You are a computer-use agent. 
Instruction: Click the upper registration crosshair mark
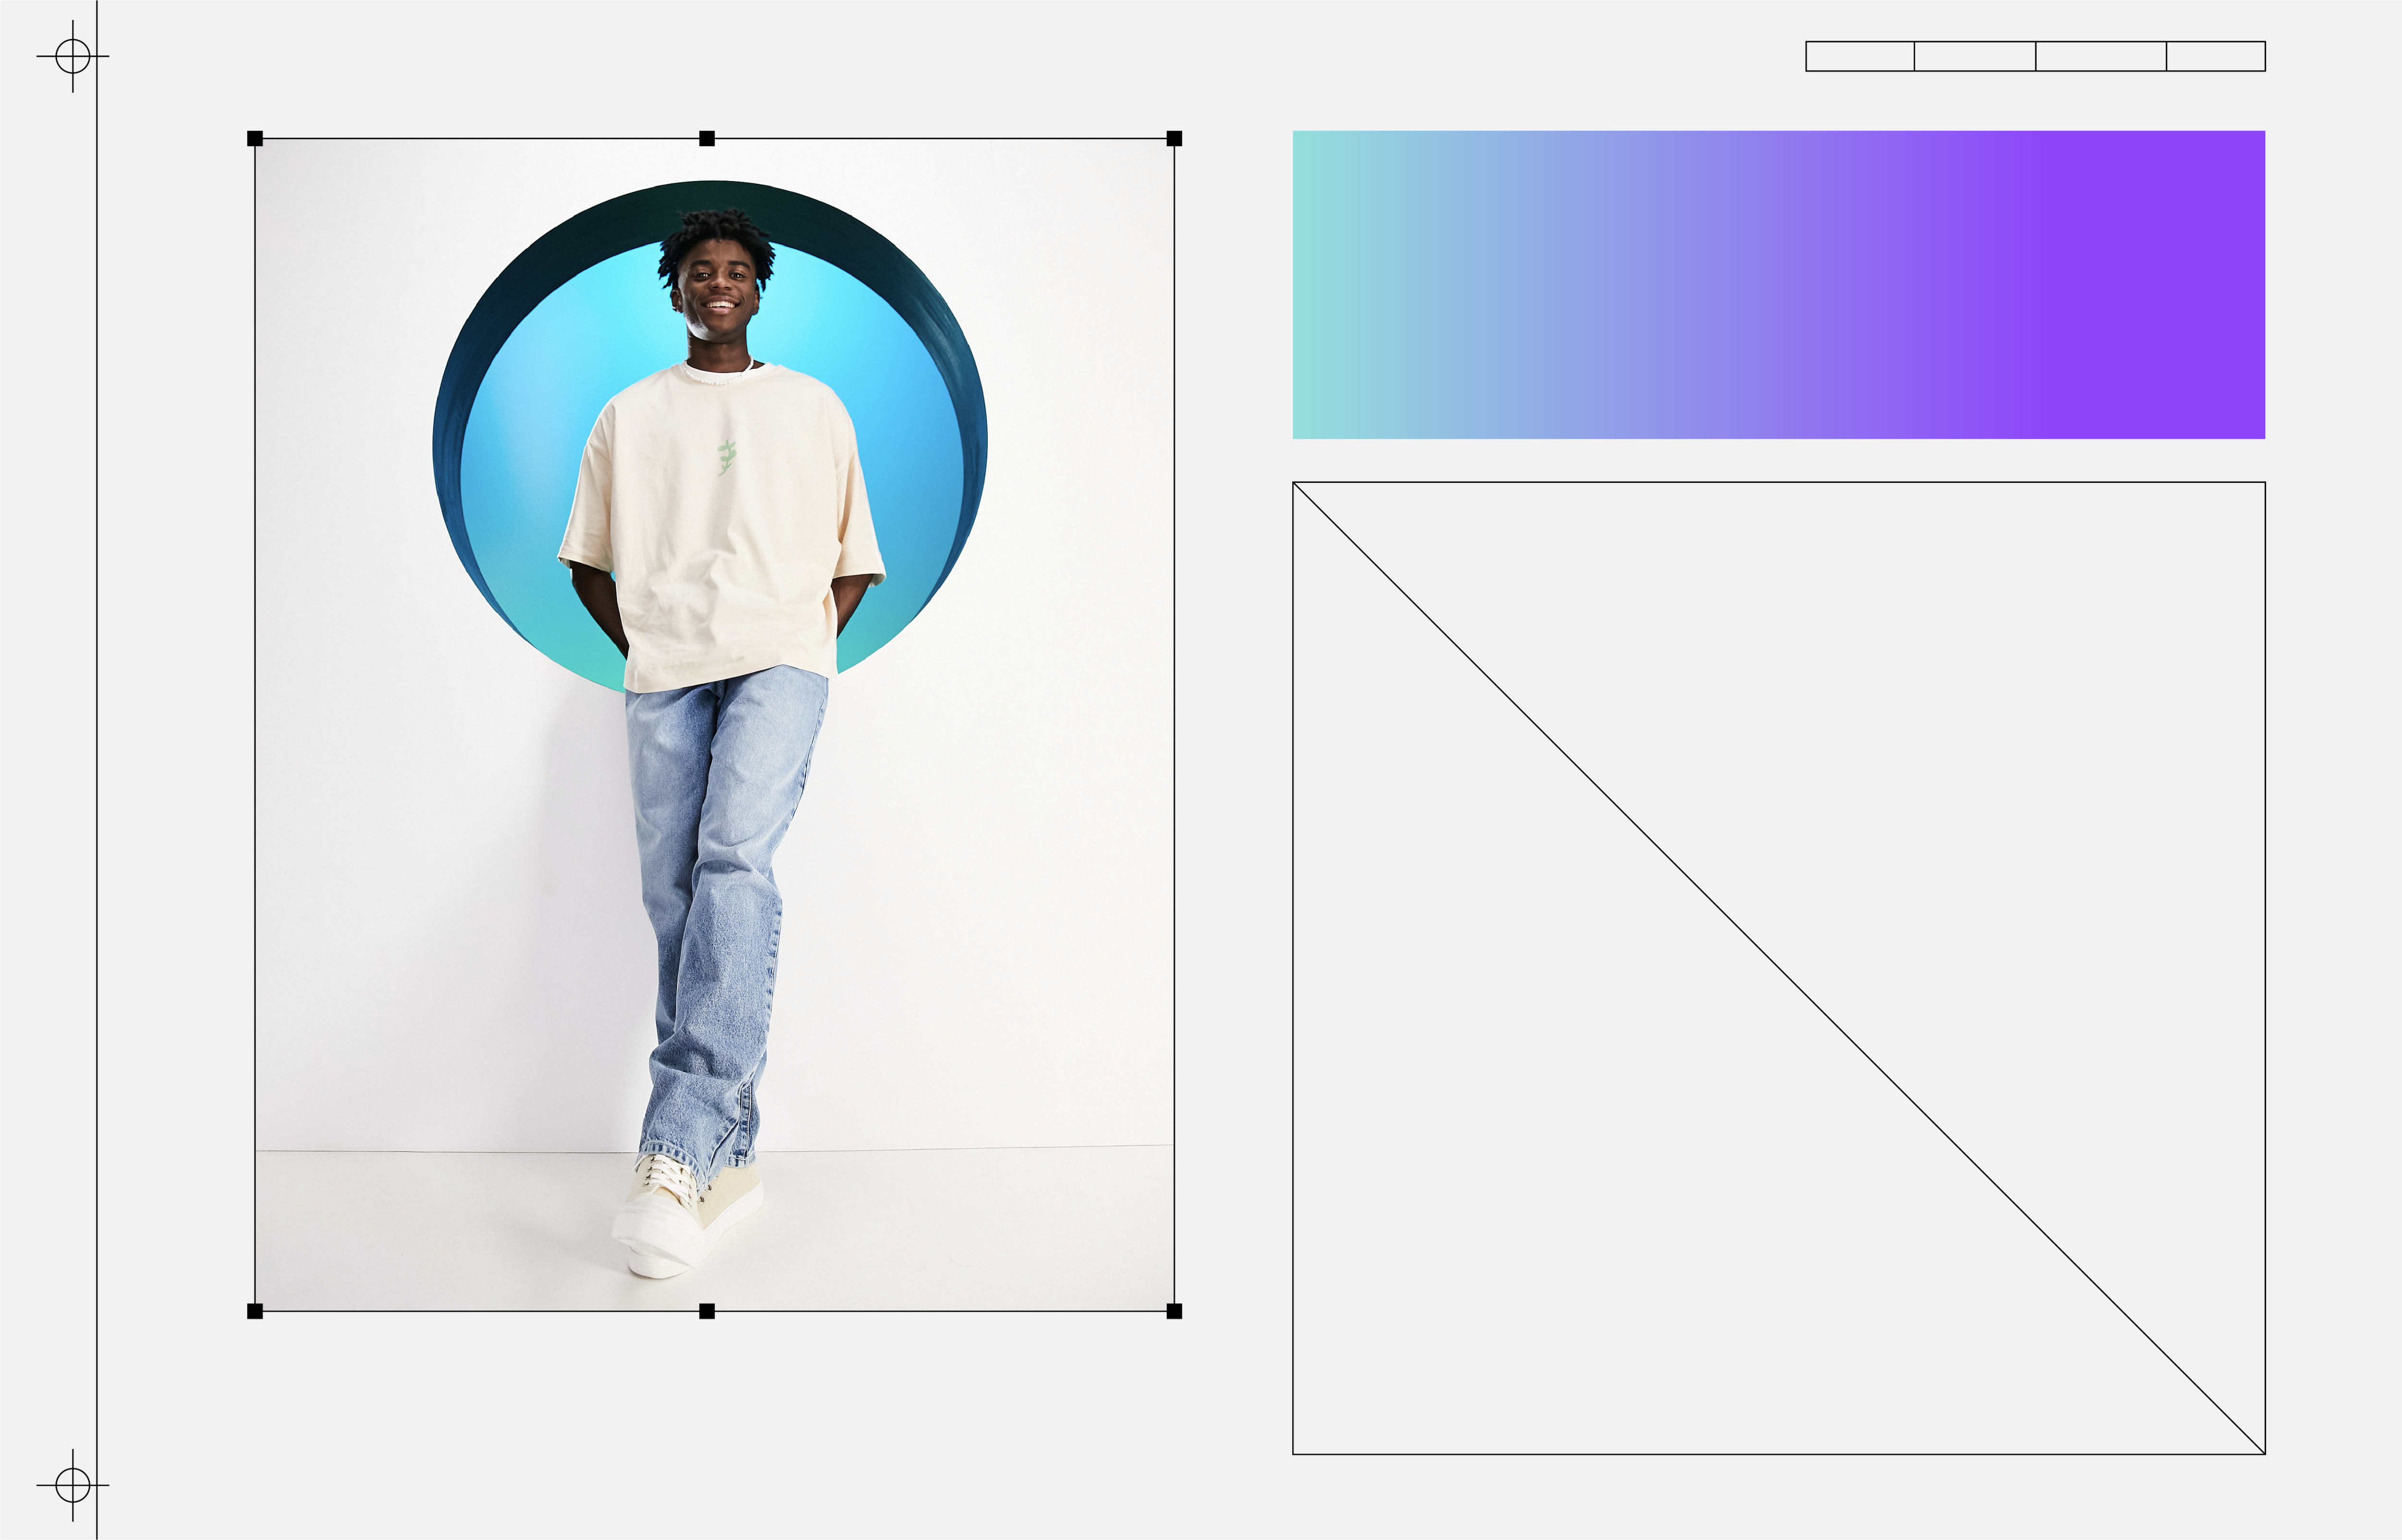[x=73, y=56]
